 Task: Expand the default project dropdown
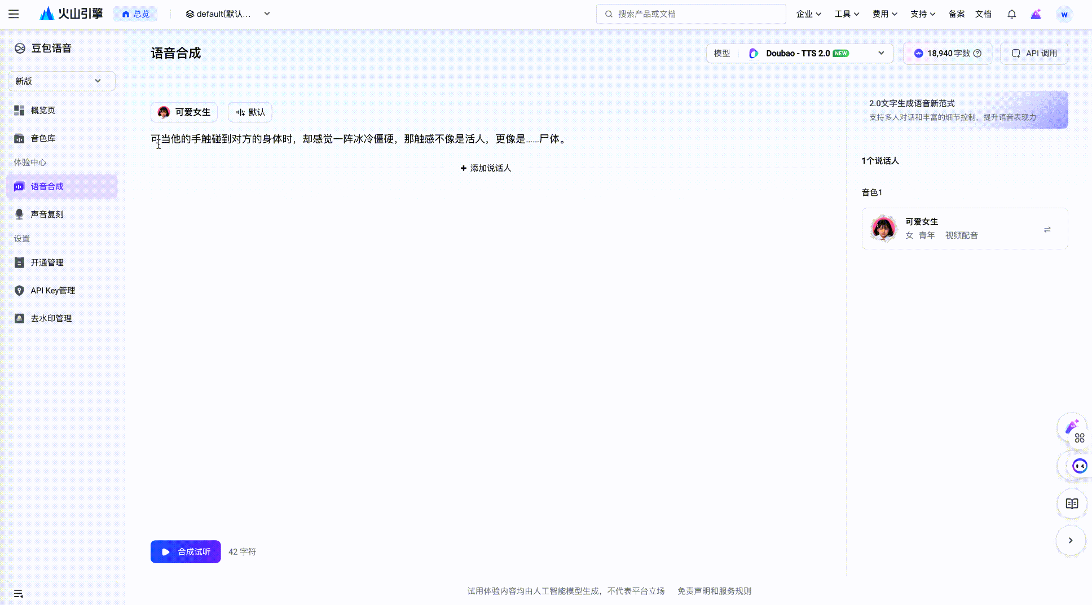[x=228, y=14]
